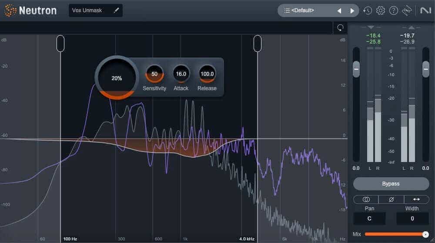Click the Width value field 0
435x243 pixels.
tap(412, 219)
